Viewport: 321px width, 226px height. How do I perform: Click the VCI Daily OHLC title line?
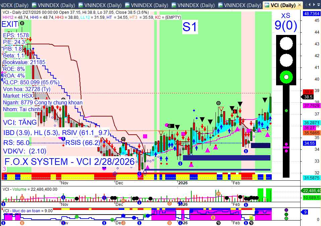[76, 12]
